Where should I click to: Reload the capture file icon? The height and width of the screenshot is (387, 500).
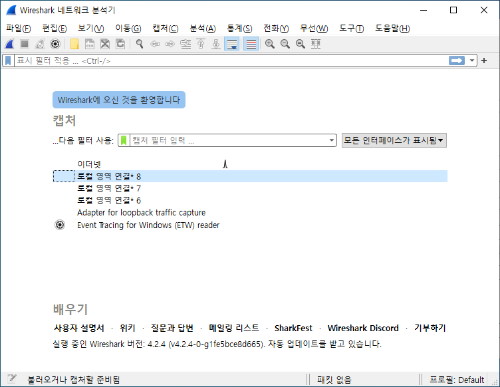point(120,44)
